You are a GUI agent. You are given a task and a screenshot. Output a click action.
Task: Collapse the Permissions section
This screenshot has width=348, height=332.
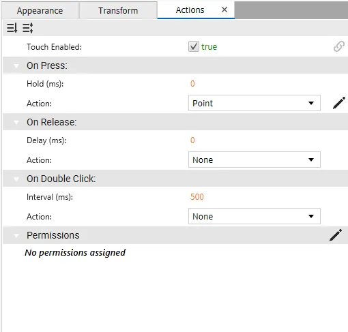pos(16,235)
